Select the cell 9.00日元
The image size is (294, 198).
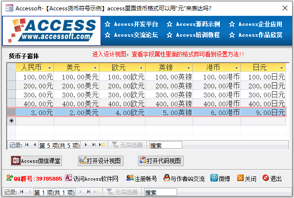pyautogui.click(x=263, y=112)
